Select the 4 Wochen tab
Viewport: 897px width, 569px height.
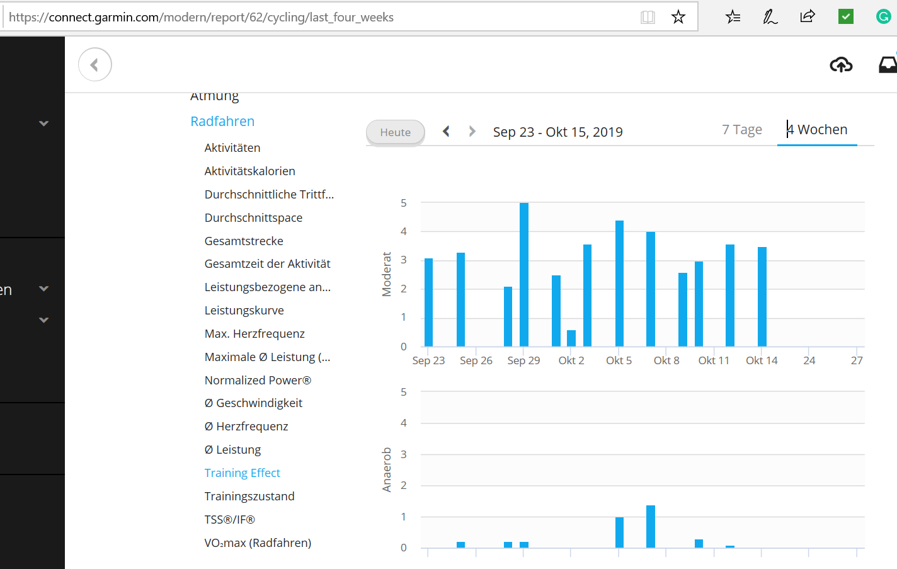tap(817, 130)
